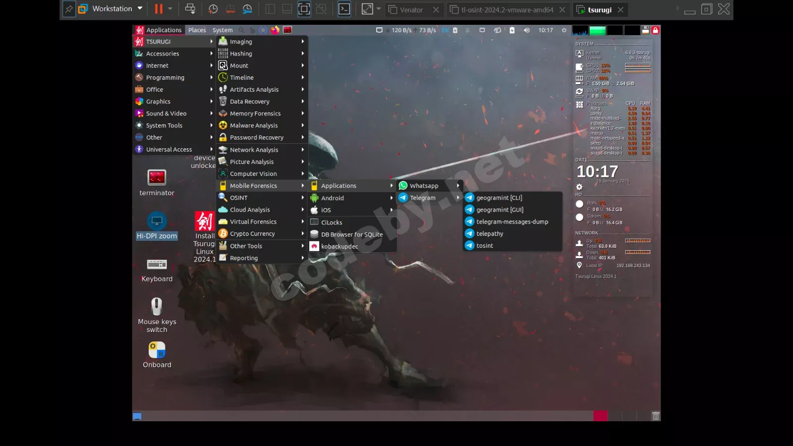Launch Firefox from the top panel

[x=275, y=30]
